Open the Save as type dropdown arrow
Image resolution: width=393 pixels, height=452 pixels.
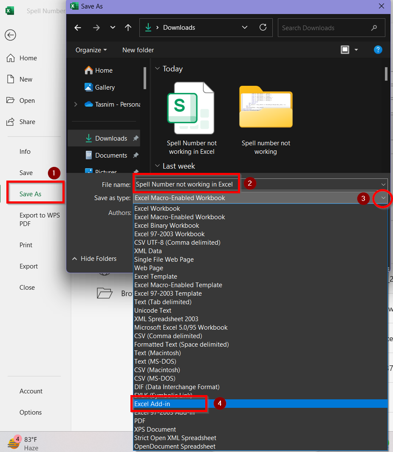coord(383,198)
